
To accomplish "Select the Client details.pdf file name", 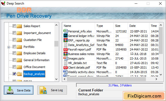I will coord(79,68).
